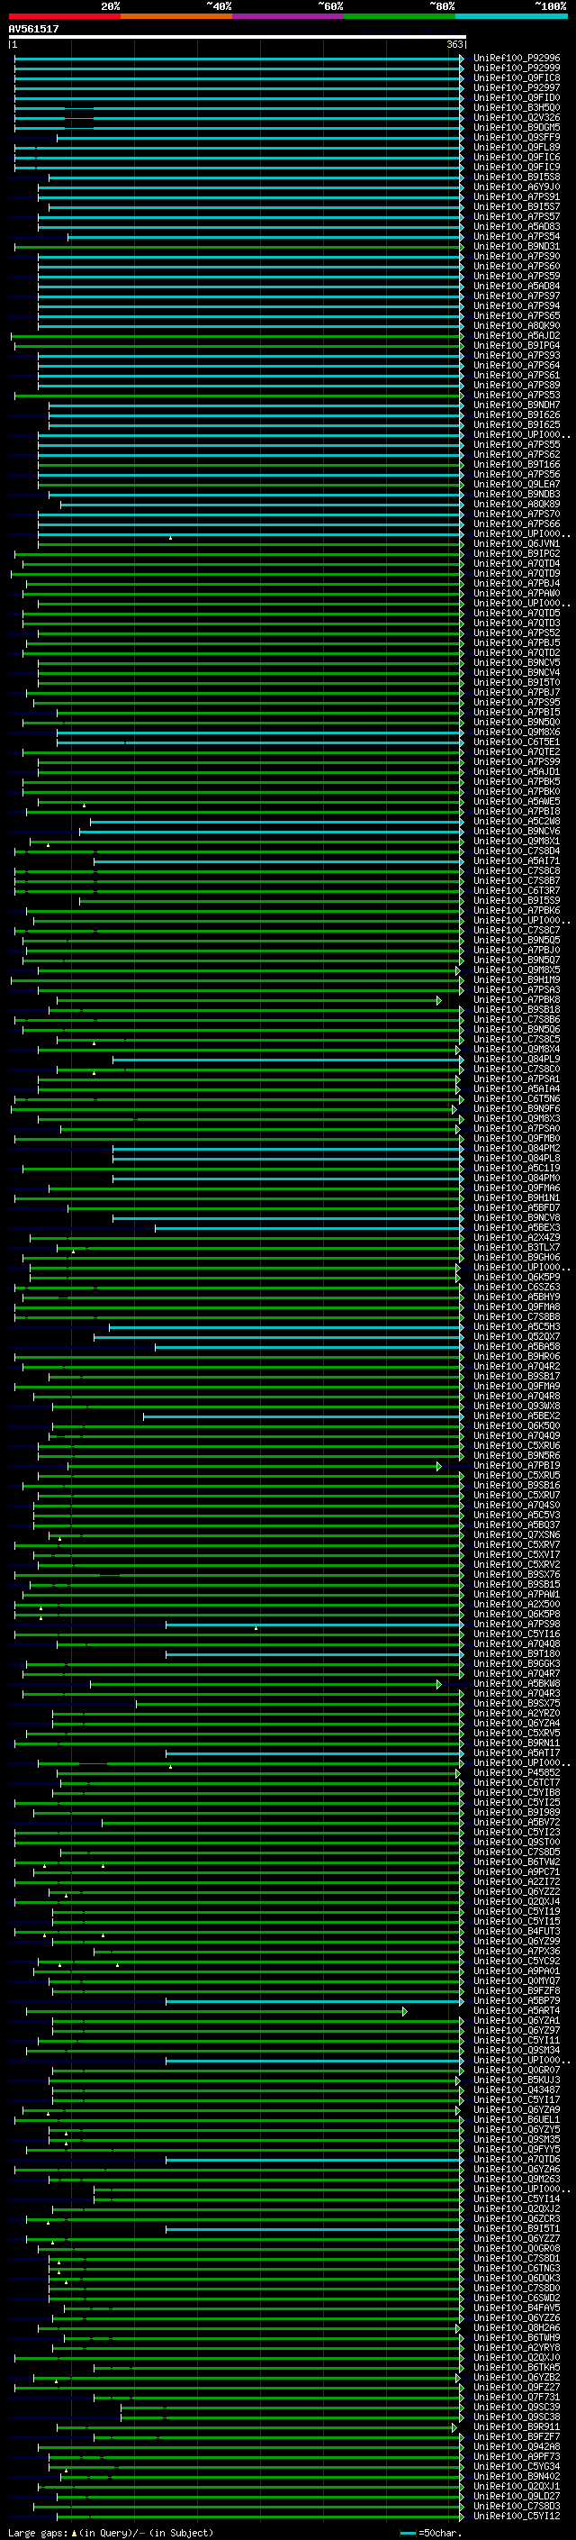576x2540 pixels.
Task: Select hit label UniRef100_A7PBI9
Action: pyautogui.click(x=517, y=1466)
